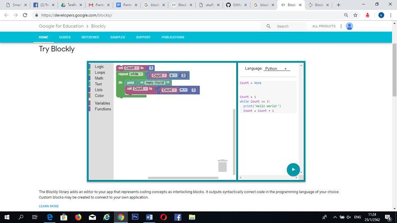Click the page vertical scrollbar thumb
Image resolution: width=397 pixels, height=223 pixels.
(x=395, y=70)
